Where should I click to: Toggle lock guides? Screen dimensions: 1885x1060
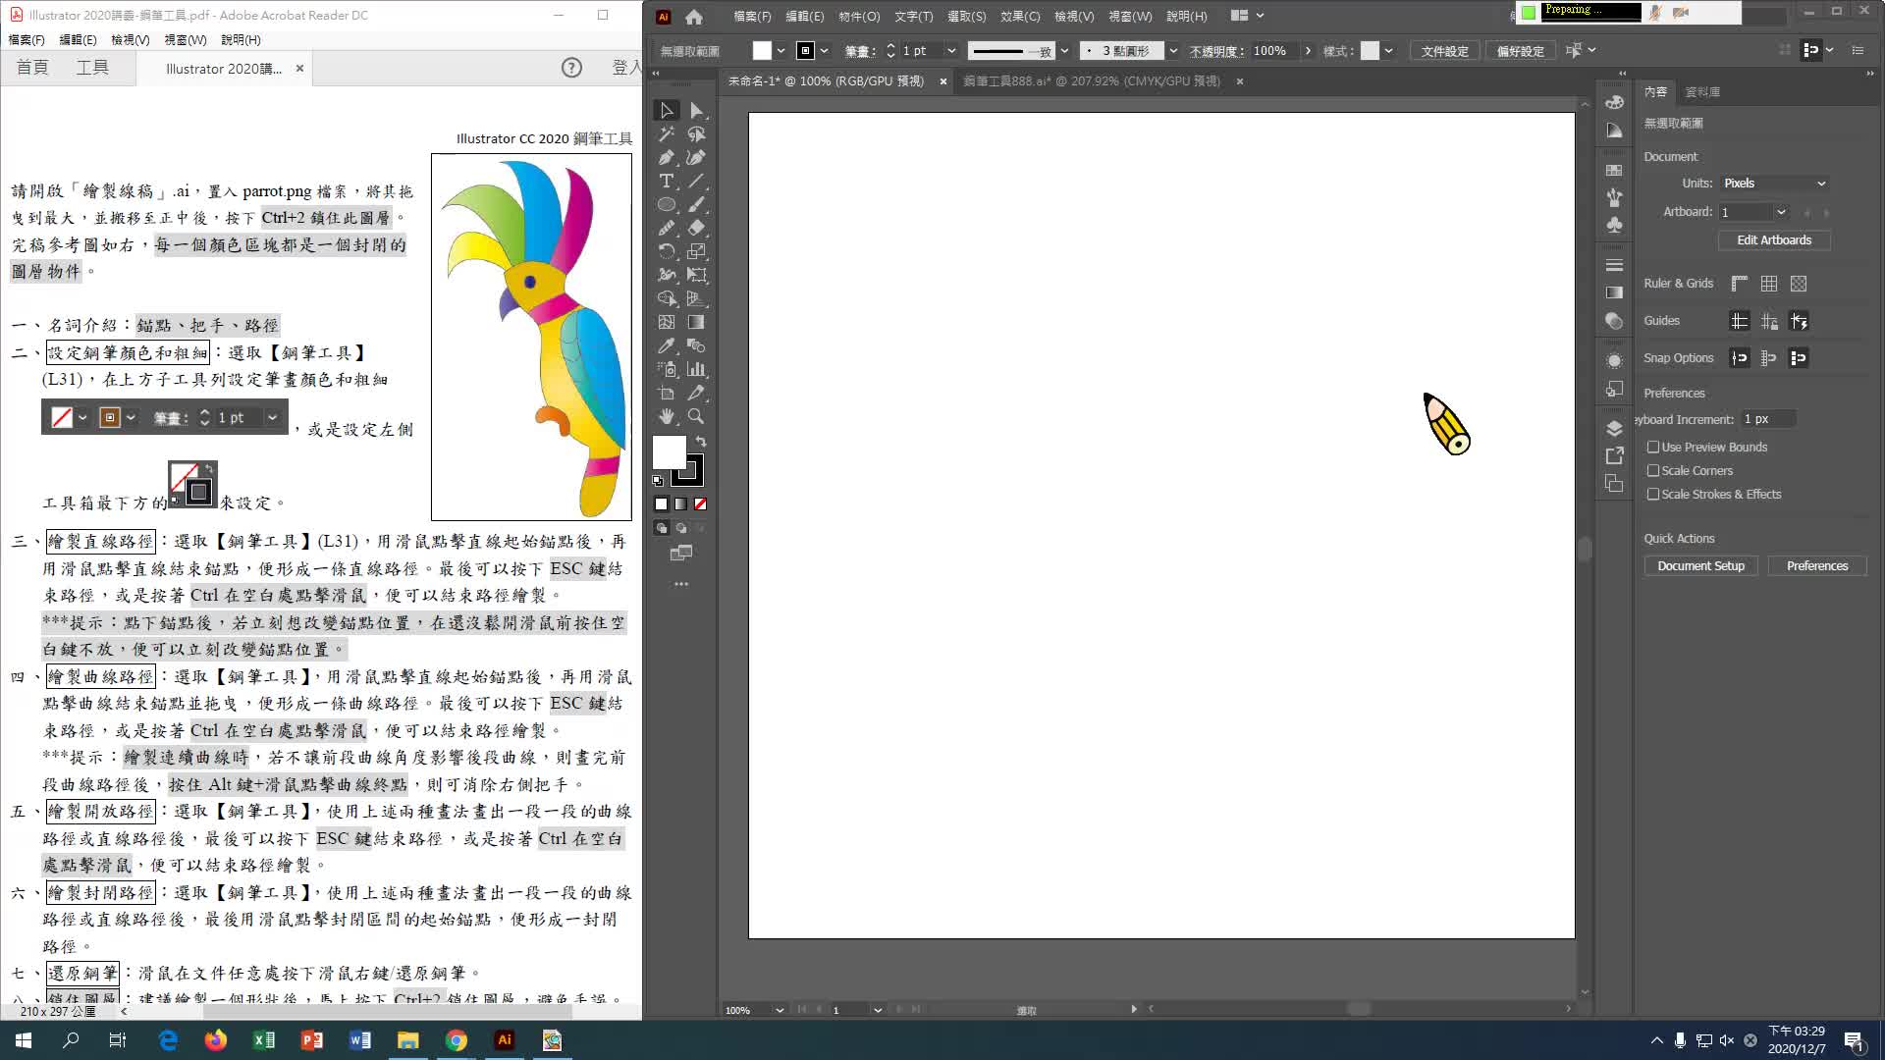[x=1769, y=321]
